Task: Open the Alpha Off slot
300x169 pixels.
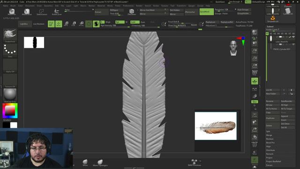Action: (x=10, y=66)
